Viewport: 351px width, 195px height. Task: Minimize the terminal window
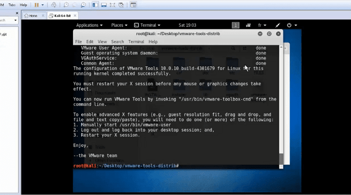[260, 34]
